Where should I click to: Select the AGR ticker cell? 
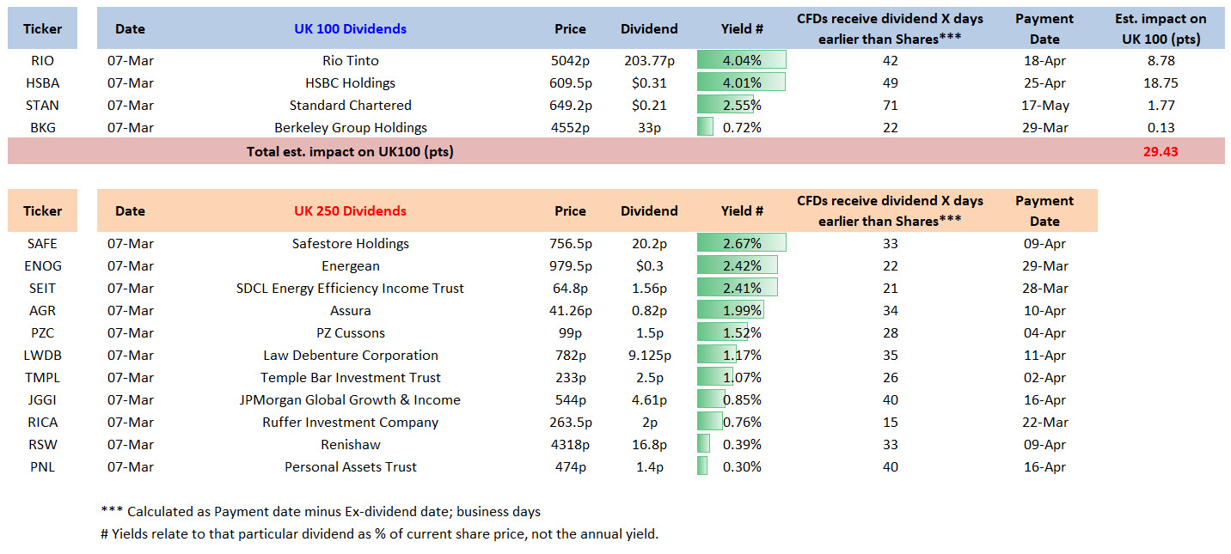click(x=42, y=310)
